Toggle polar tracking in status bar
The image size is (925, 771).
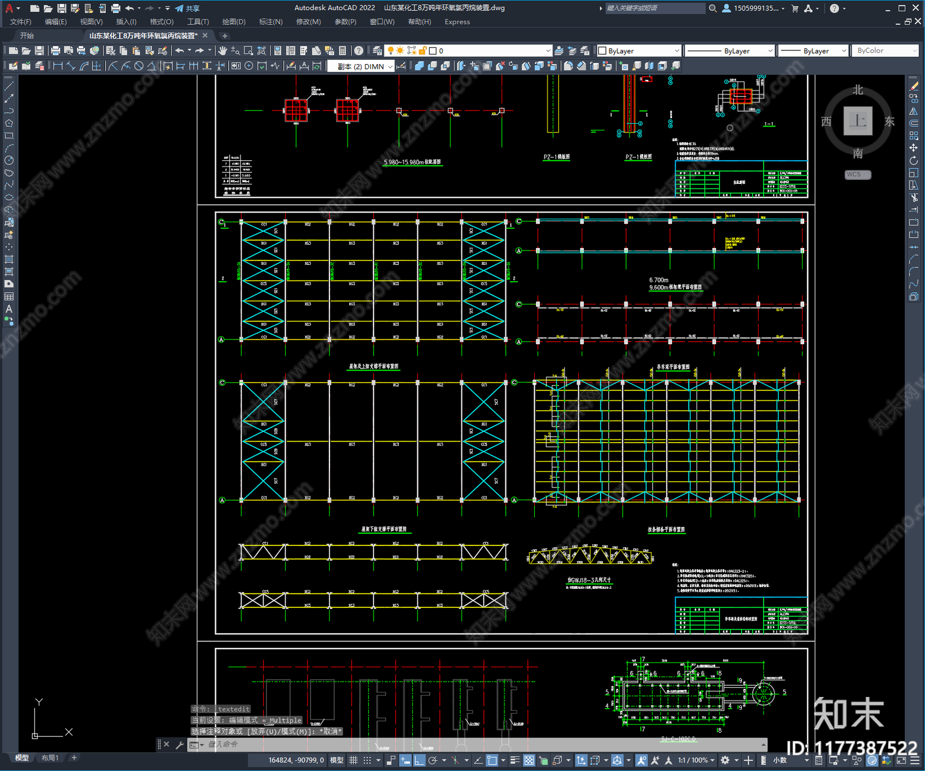(x=432, y=760)
